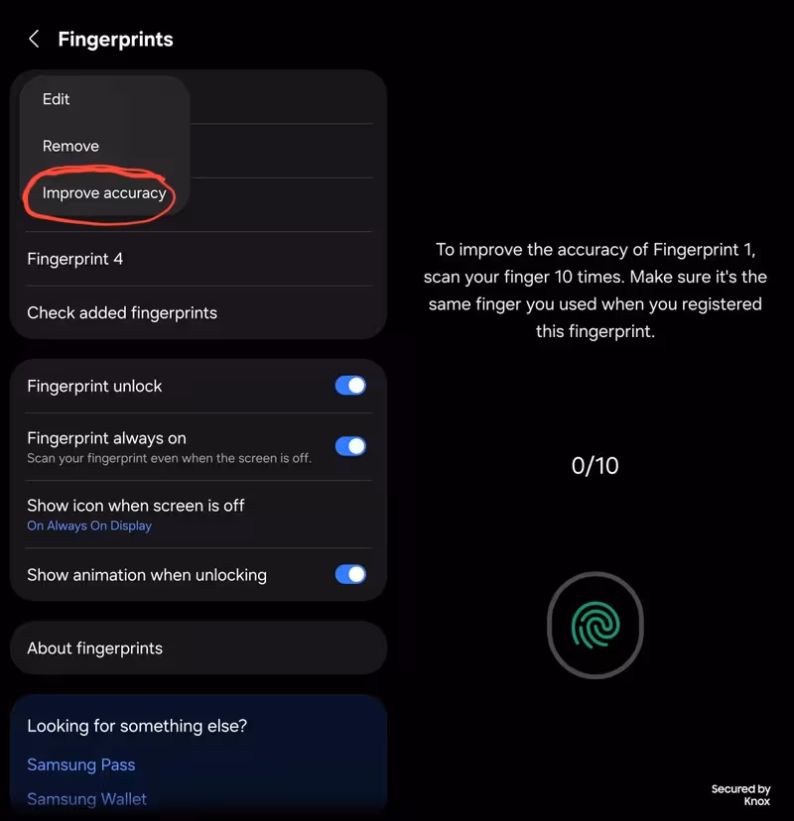Image resolution: width=794 pixels, height=821 pixels.
Task: Tap On Always On Display setting value
Action: (x=89, y=526)
